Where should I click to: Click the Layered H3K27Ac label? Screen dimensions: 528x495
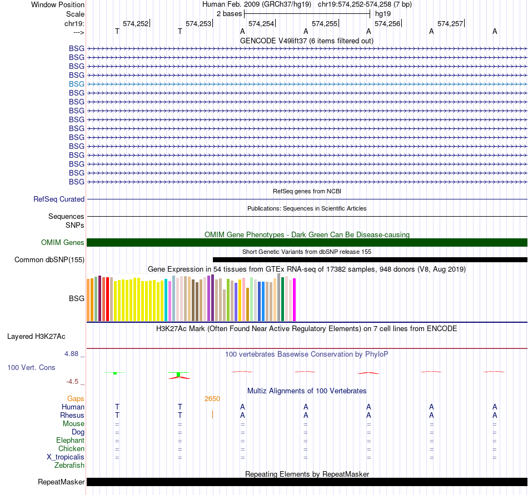36,337
